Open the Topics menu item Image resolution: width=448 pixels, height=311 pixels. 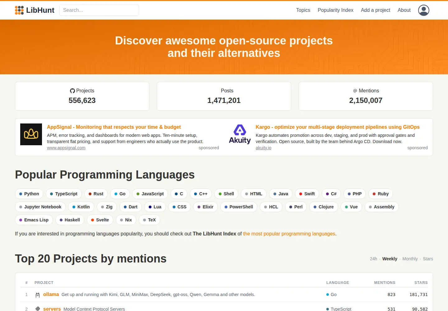pyautogui.click(x=303, y=10)
